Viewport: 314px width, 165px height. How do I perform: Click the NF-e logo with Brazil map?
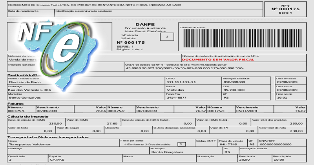pyautogui.click(x=58, y=55)
